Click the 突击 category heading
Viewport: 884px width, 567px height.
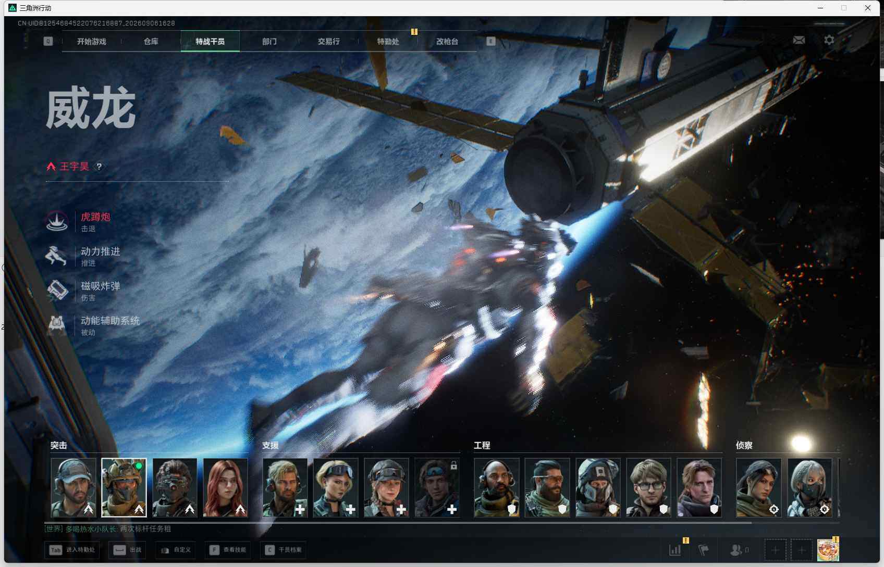pos(58,446)
